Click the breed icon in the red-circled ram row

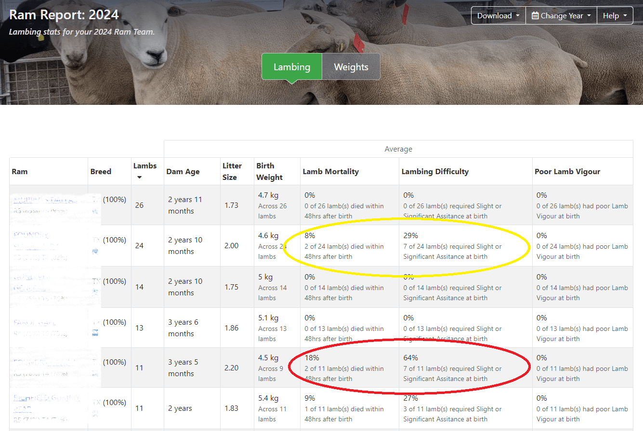pyautogui.click(x=94, y=374)
